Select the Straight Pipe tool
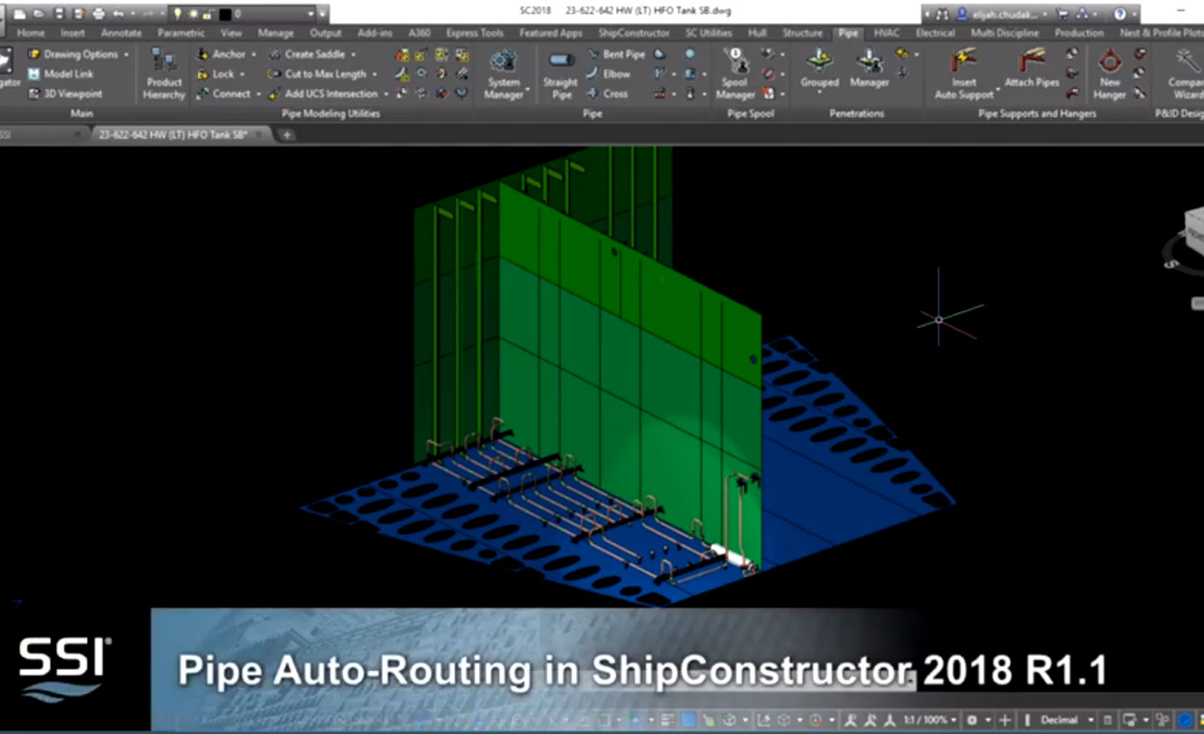1204x734 pixels. [560, 73]
